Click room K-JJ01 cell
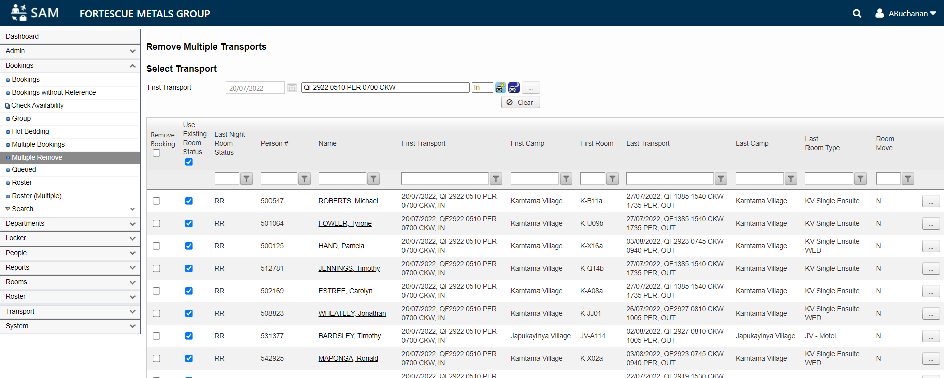 point(591,313)
